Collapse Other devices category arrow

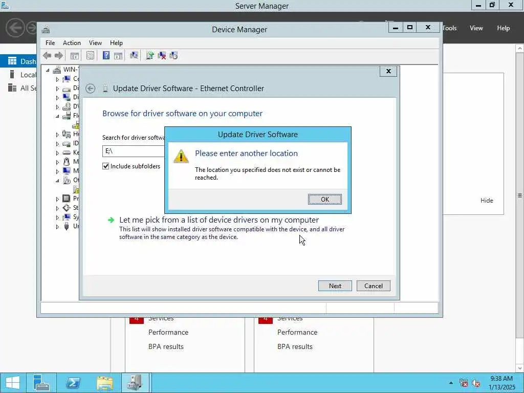point(57,181)
